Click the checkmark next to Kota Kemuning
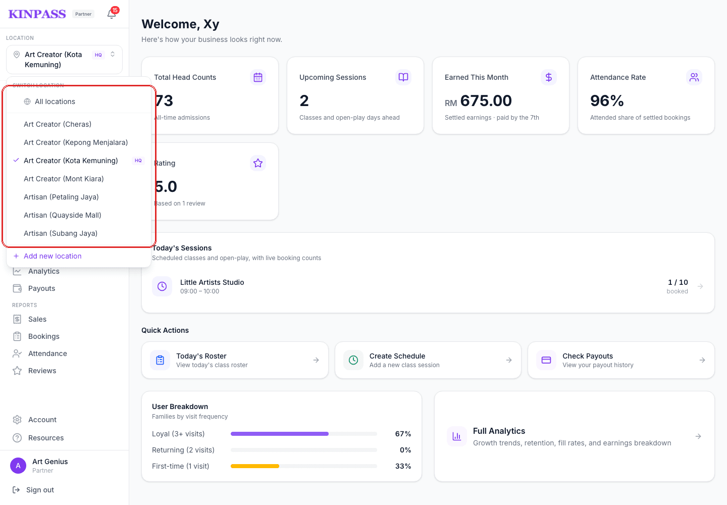727x505 pixels. pos(16,161)
